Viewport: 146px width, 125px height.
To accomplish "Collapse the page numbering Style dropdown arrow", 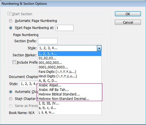I will point(99,48).
